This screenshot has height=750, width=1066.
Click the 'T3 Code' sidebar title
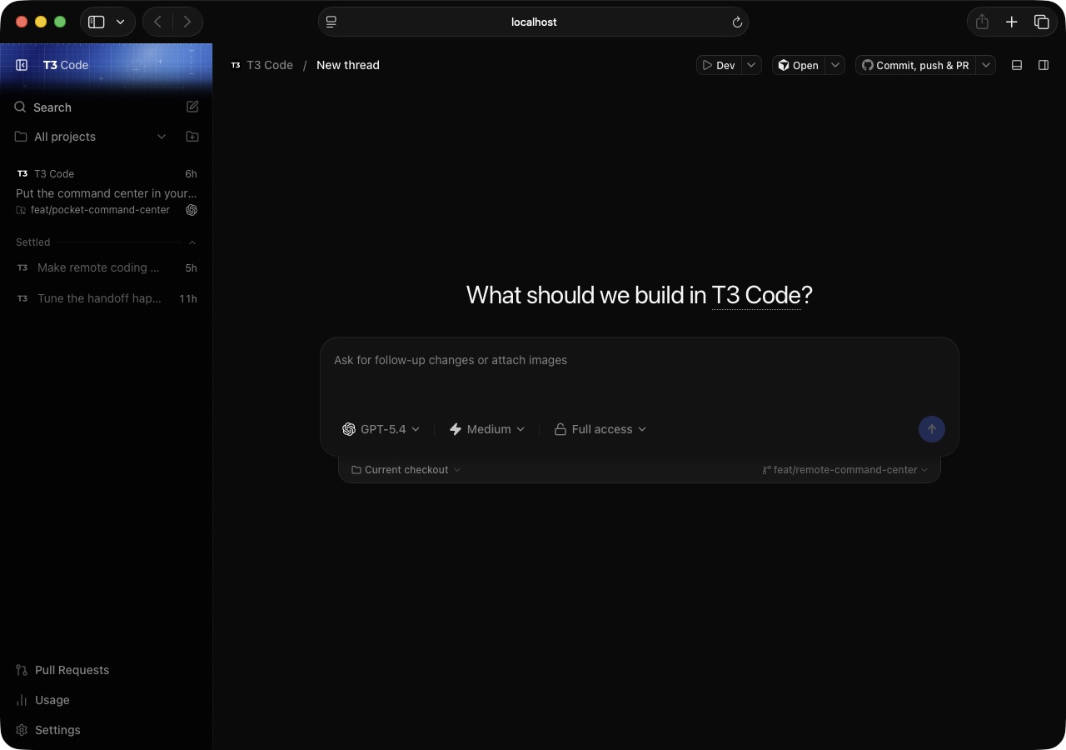click(66, 65)
